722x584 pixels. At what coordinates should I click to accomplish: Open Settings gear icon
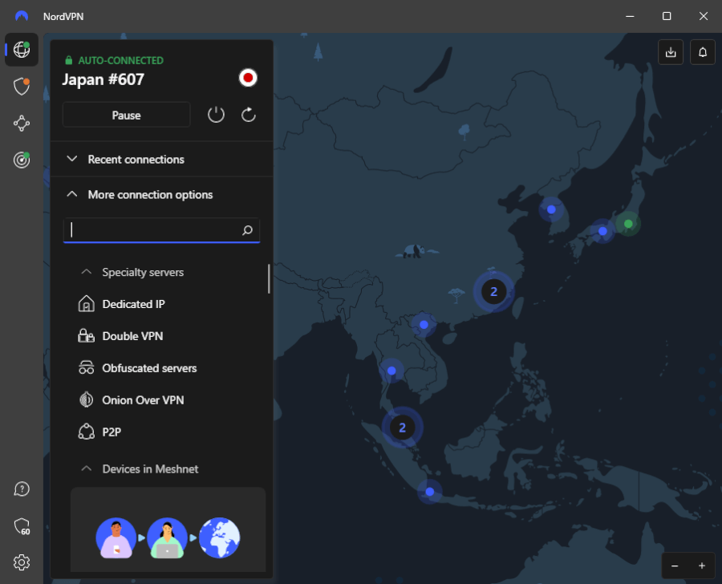[22, 562]
